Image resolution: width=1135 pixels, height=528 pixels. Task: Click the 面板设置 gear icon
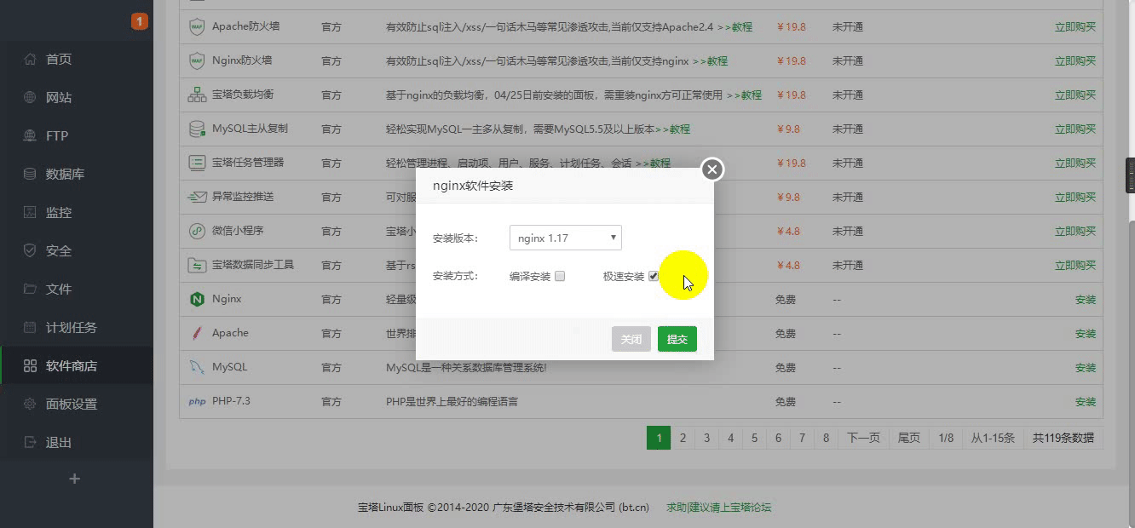click(x=30, y=405)
